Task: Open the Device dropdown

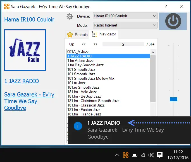Action: 125,16
